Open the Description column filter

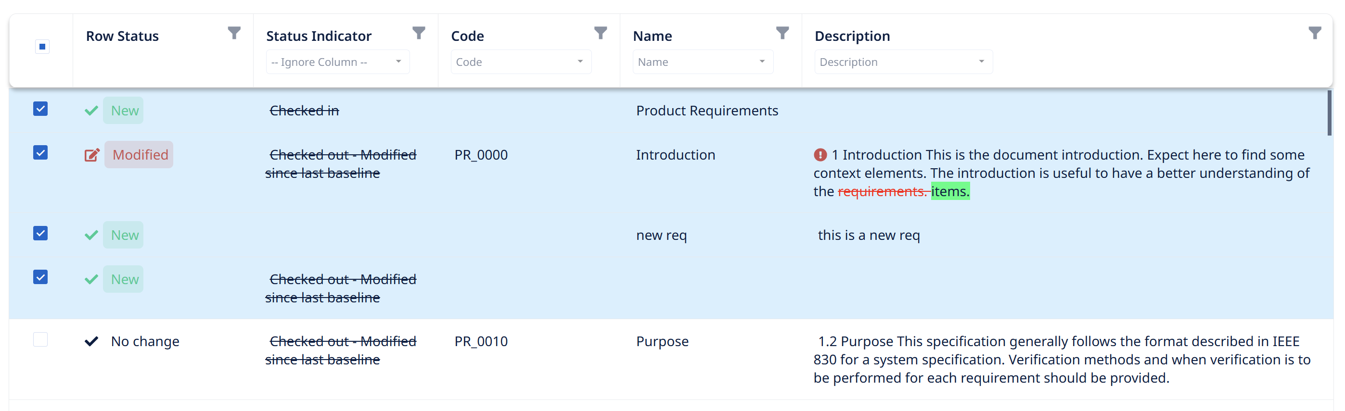[1315, 33]
